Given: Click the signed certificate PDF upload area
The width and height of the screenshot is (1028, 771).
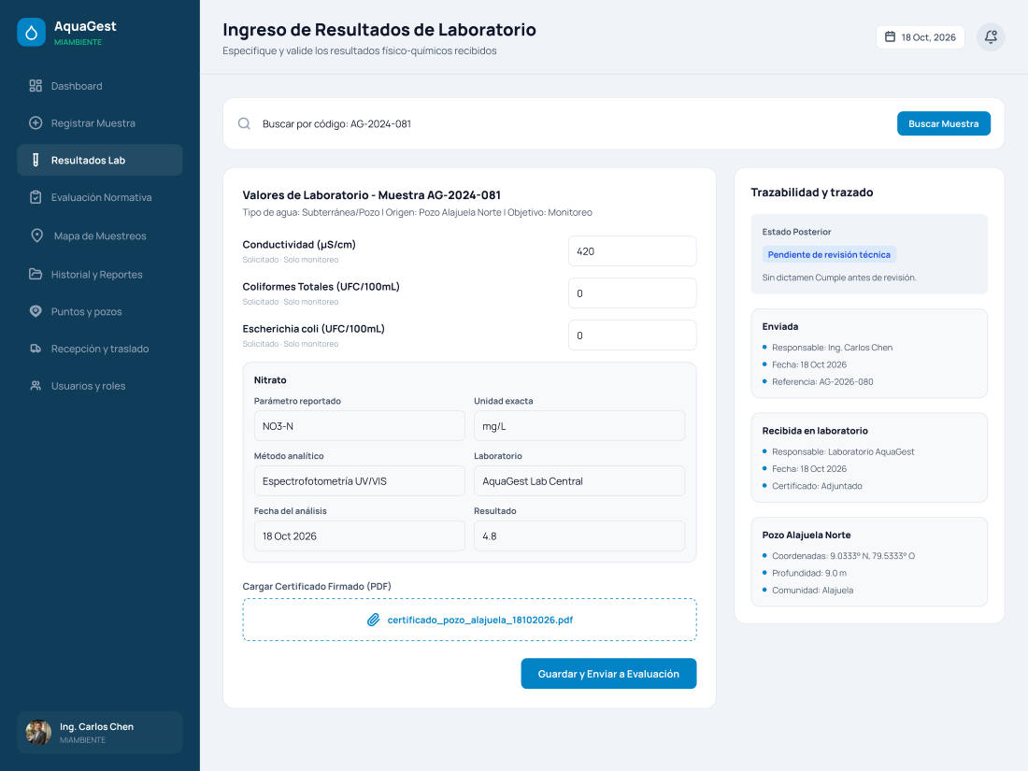Looking at the screenshot, I should point(469,620).
